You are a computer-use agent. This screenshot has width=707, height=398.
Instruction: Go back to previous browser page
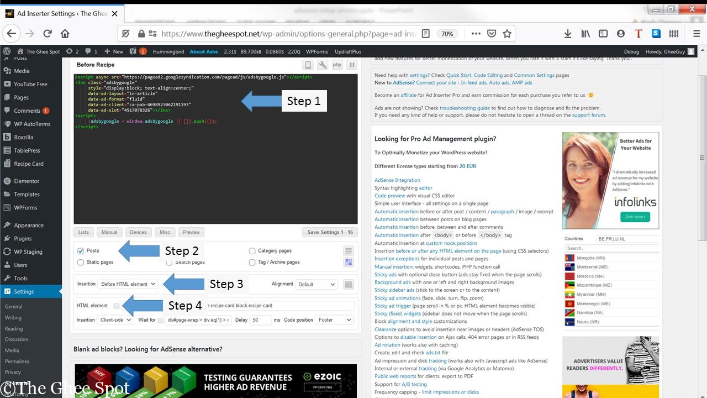pos(12,34)
